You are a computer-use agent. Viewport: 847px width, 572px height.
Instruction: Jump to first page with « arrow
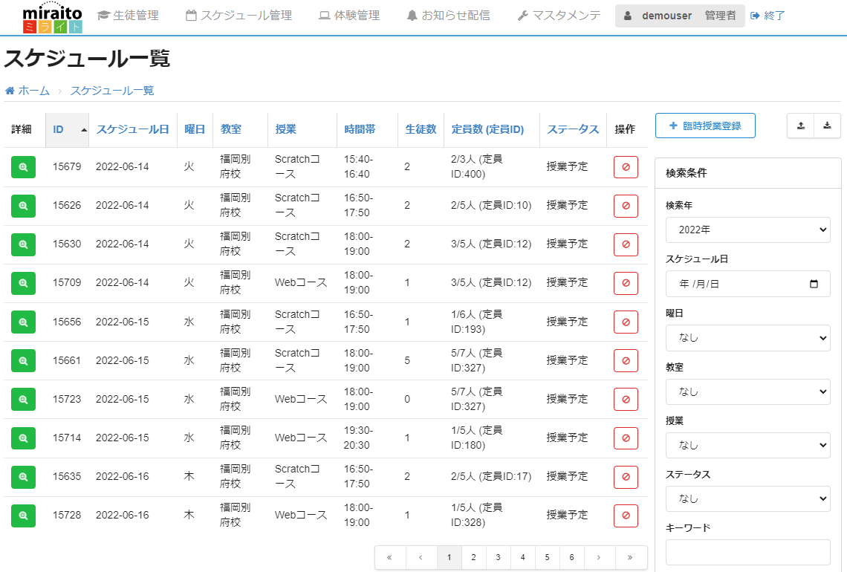click(389, 557)
